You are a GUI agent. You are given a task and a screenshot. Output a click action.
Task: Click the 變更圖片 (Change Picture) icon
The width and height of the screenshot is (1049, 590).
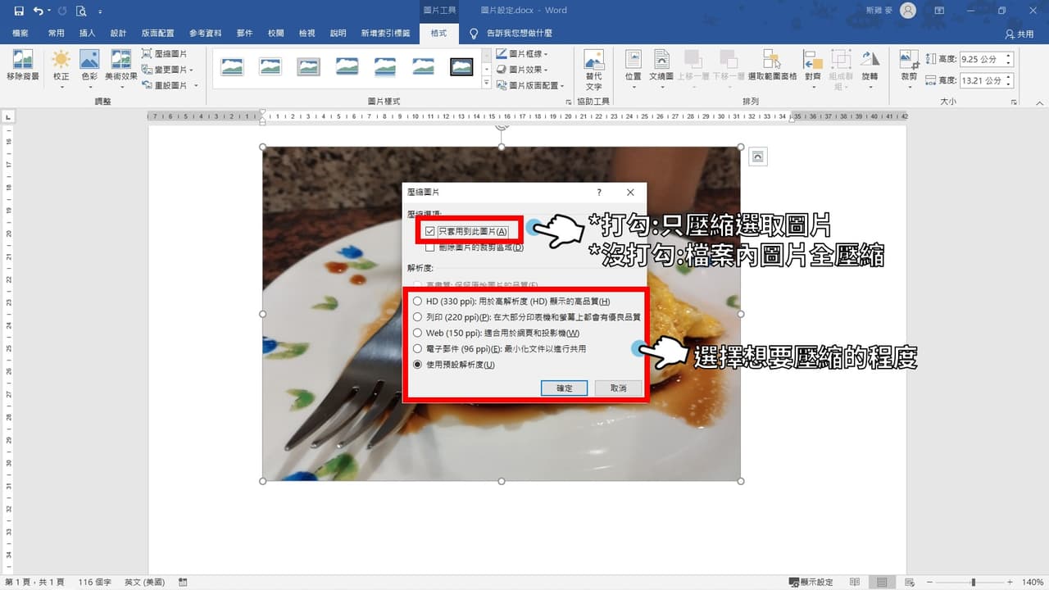point(148,70)
